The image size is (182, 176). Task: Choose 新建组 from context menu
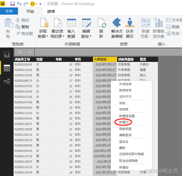124,167
